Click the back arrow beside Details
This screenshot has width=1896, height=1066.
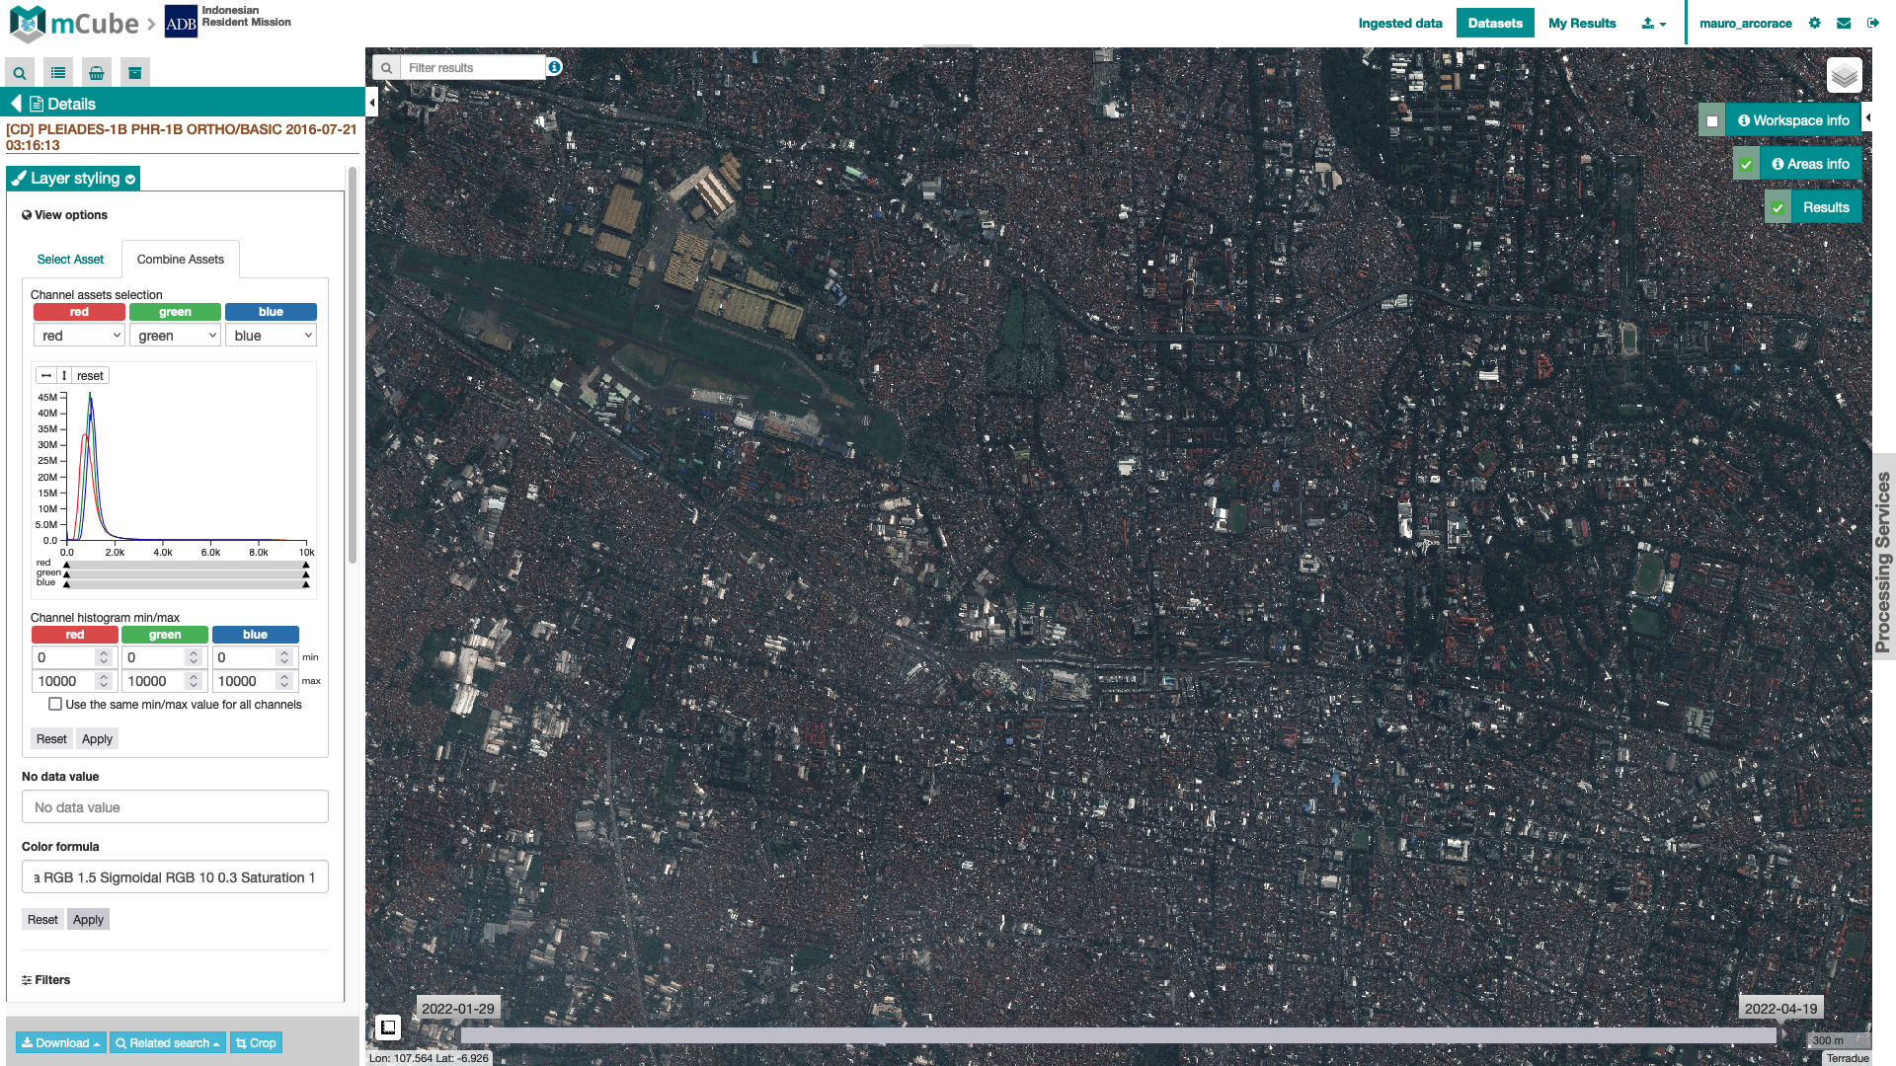click(16, 104)
